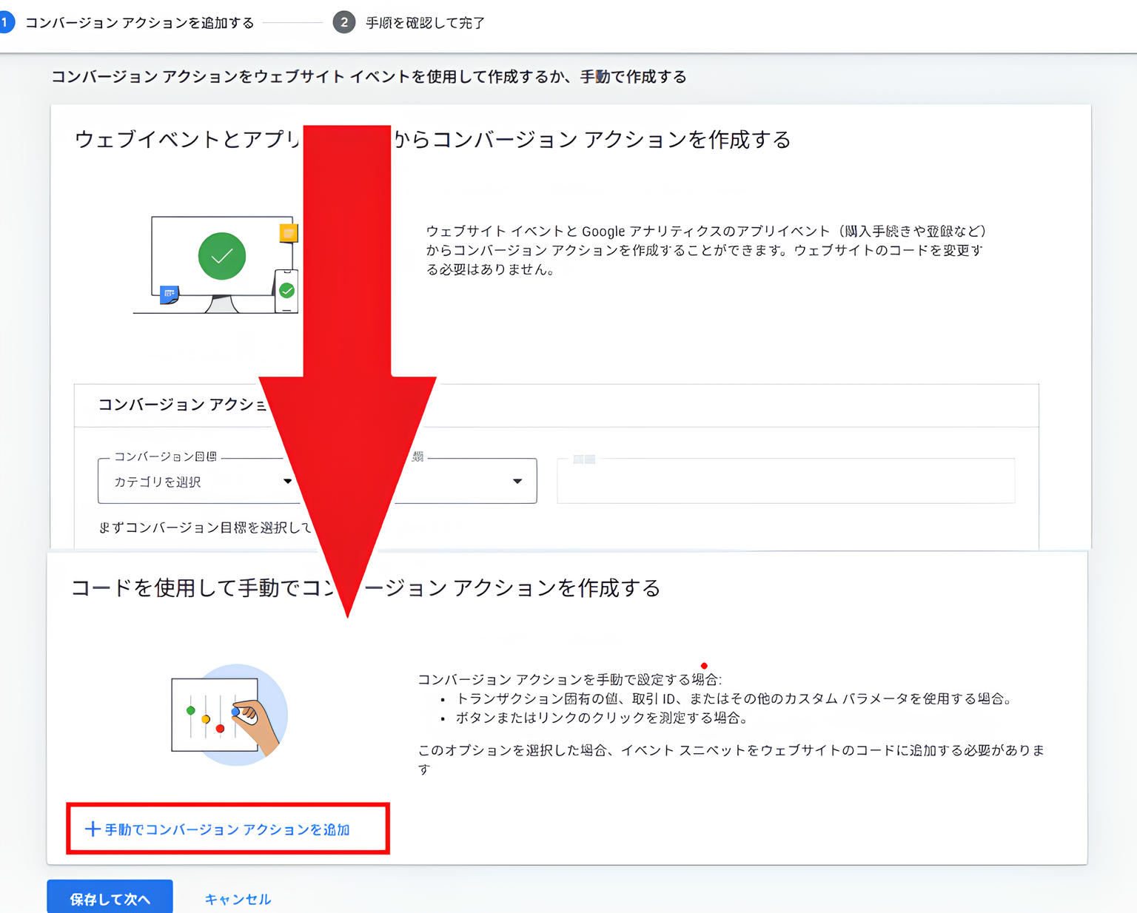
Task: Click the gray step 2 circle indicator
Action: [343, 22]
